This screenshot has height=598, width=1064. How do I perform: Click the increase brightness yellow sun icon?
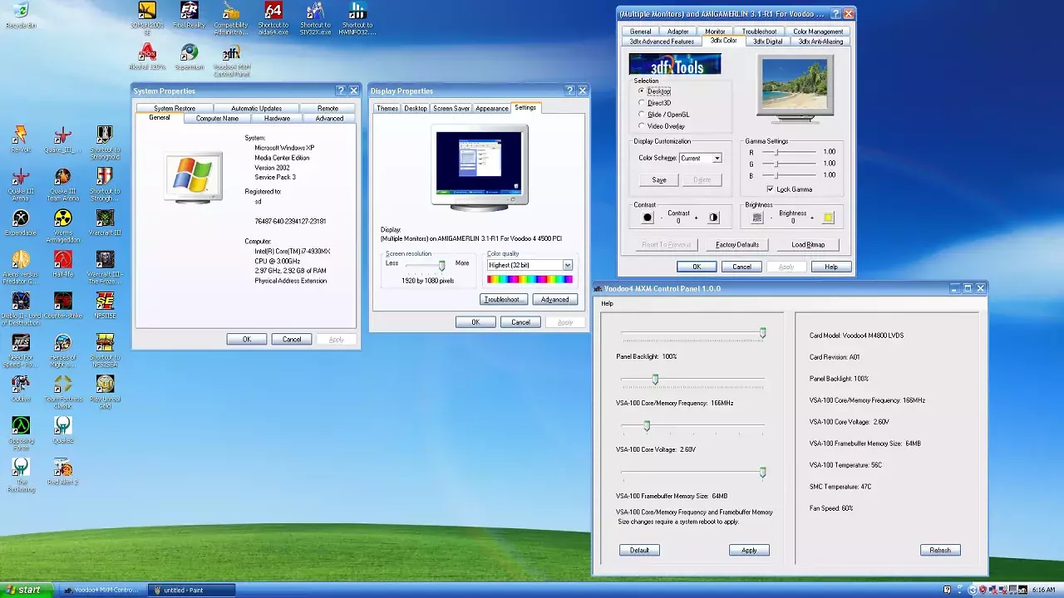tap(828, 218)
